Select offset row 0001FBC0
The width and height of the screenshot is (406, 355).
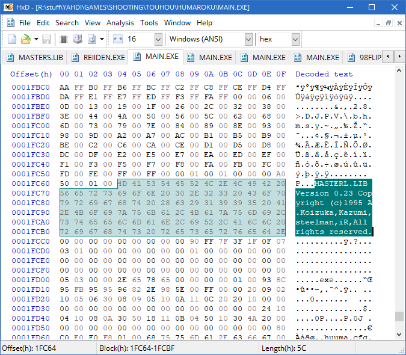[31, 87]
